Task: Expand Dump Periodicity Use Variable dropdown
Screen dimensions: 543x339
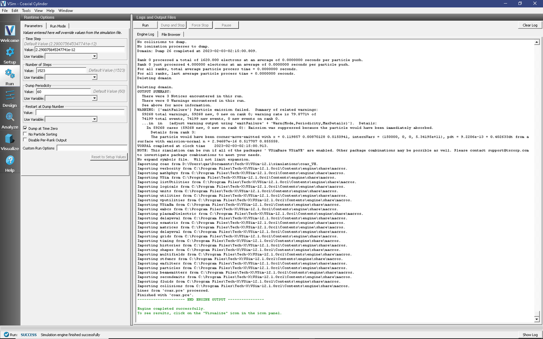Action: tap(95, 98)
